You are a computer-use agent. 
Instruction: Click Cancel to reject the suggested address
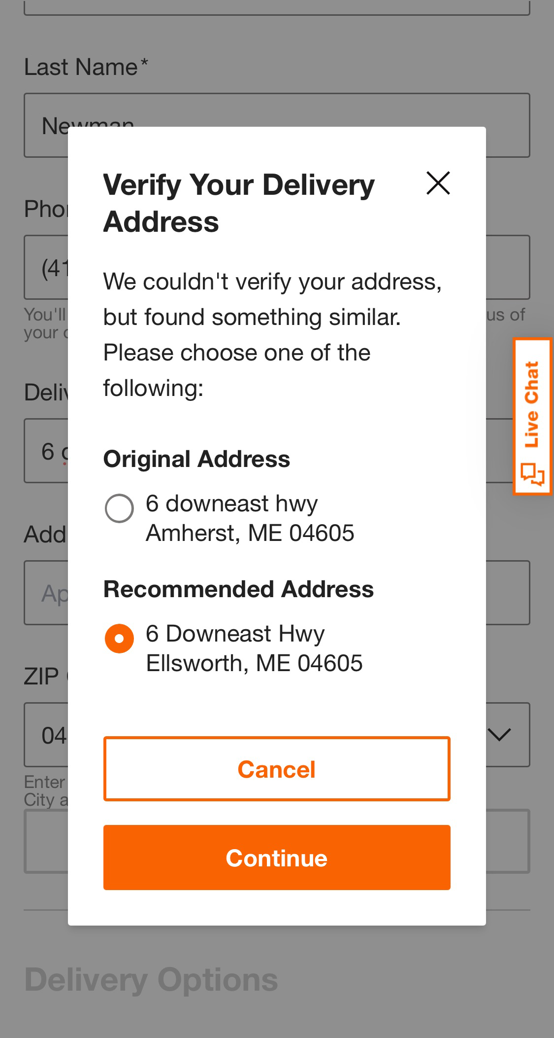[x=276, y=768]
